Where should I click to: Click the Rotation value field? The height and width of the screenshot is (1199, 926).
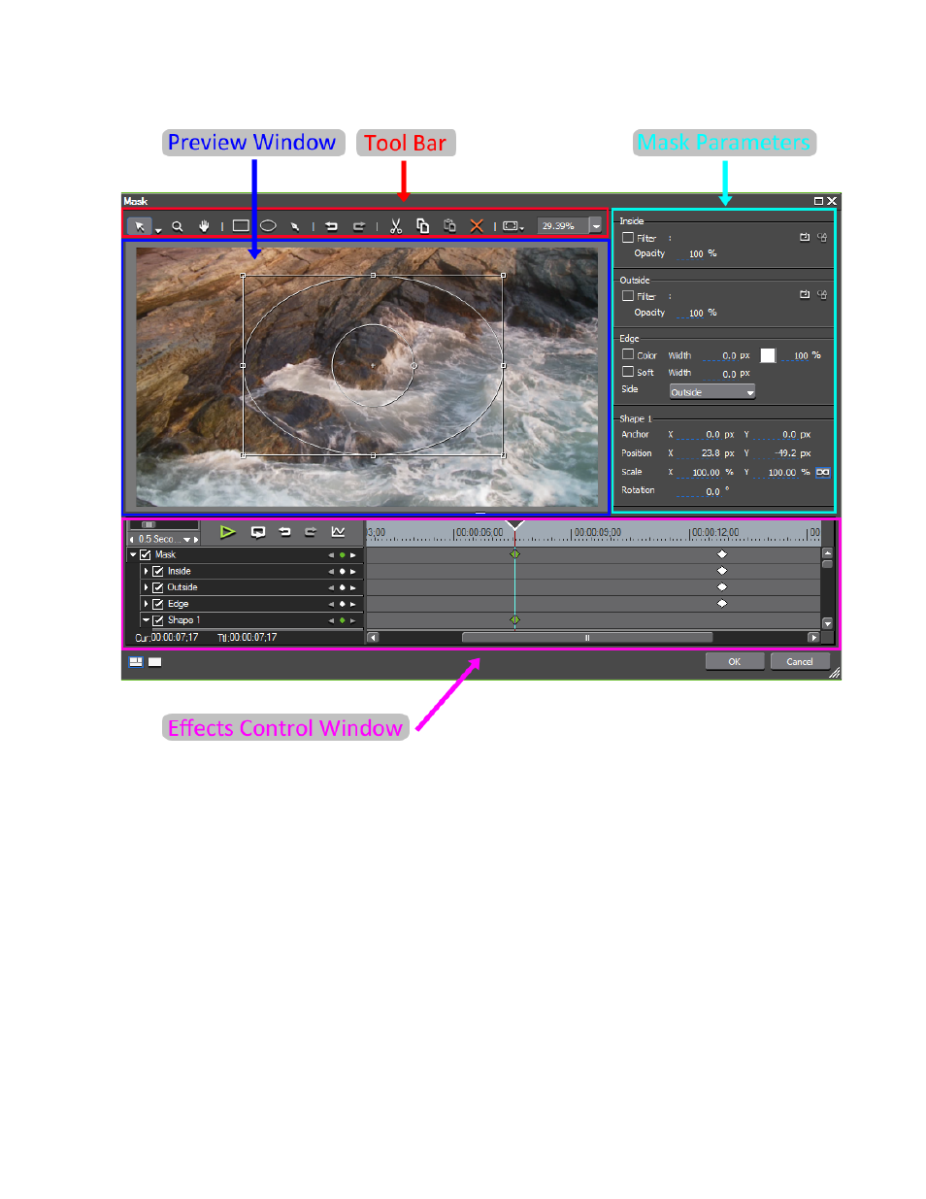tap(701, 491)
